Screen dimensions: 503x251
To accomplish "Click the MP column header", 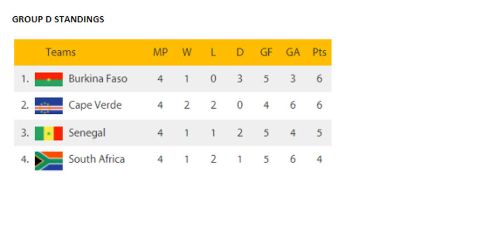I will (x=160, y=52).
